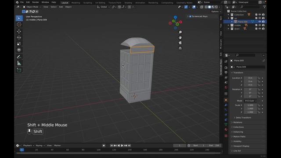This screenshot has height=158, width=281.
Task: Open the XYZ Euler rotation mode dropdown
Action: (251, 101)
